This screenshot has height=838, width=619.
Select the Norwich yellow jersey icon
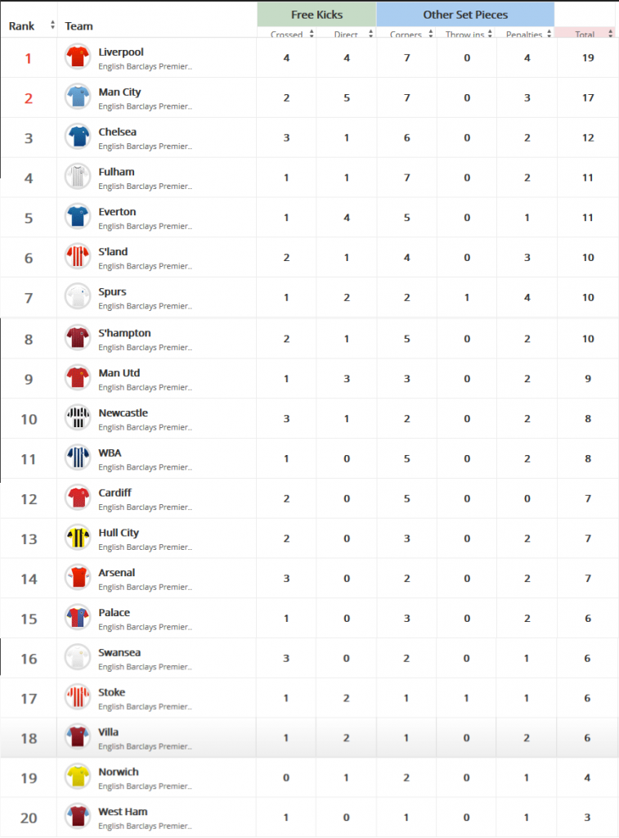[x=78, y=777]
